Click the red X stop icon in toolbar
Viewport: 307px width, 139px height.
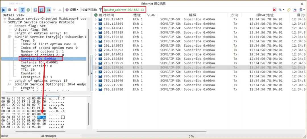[x=15, y=10]
